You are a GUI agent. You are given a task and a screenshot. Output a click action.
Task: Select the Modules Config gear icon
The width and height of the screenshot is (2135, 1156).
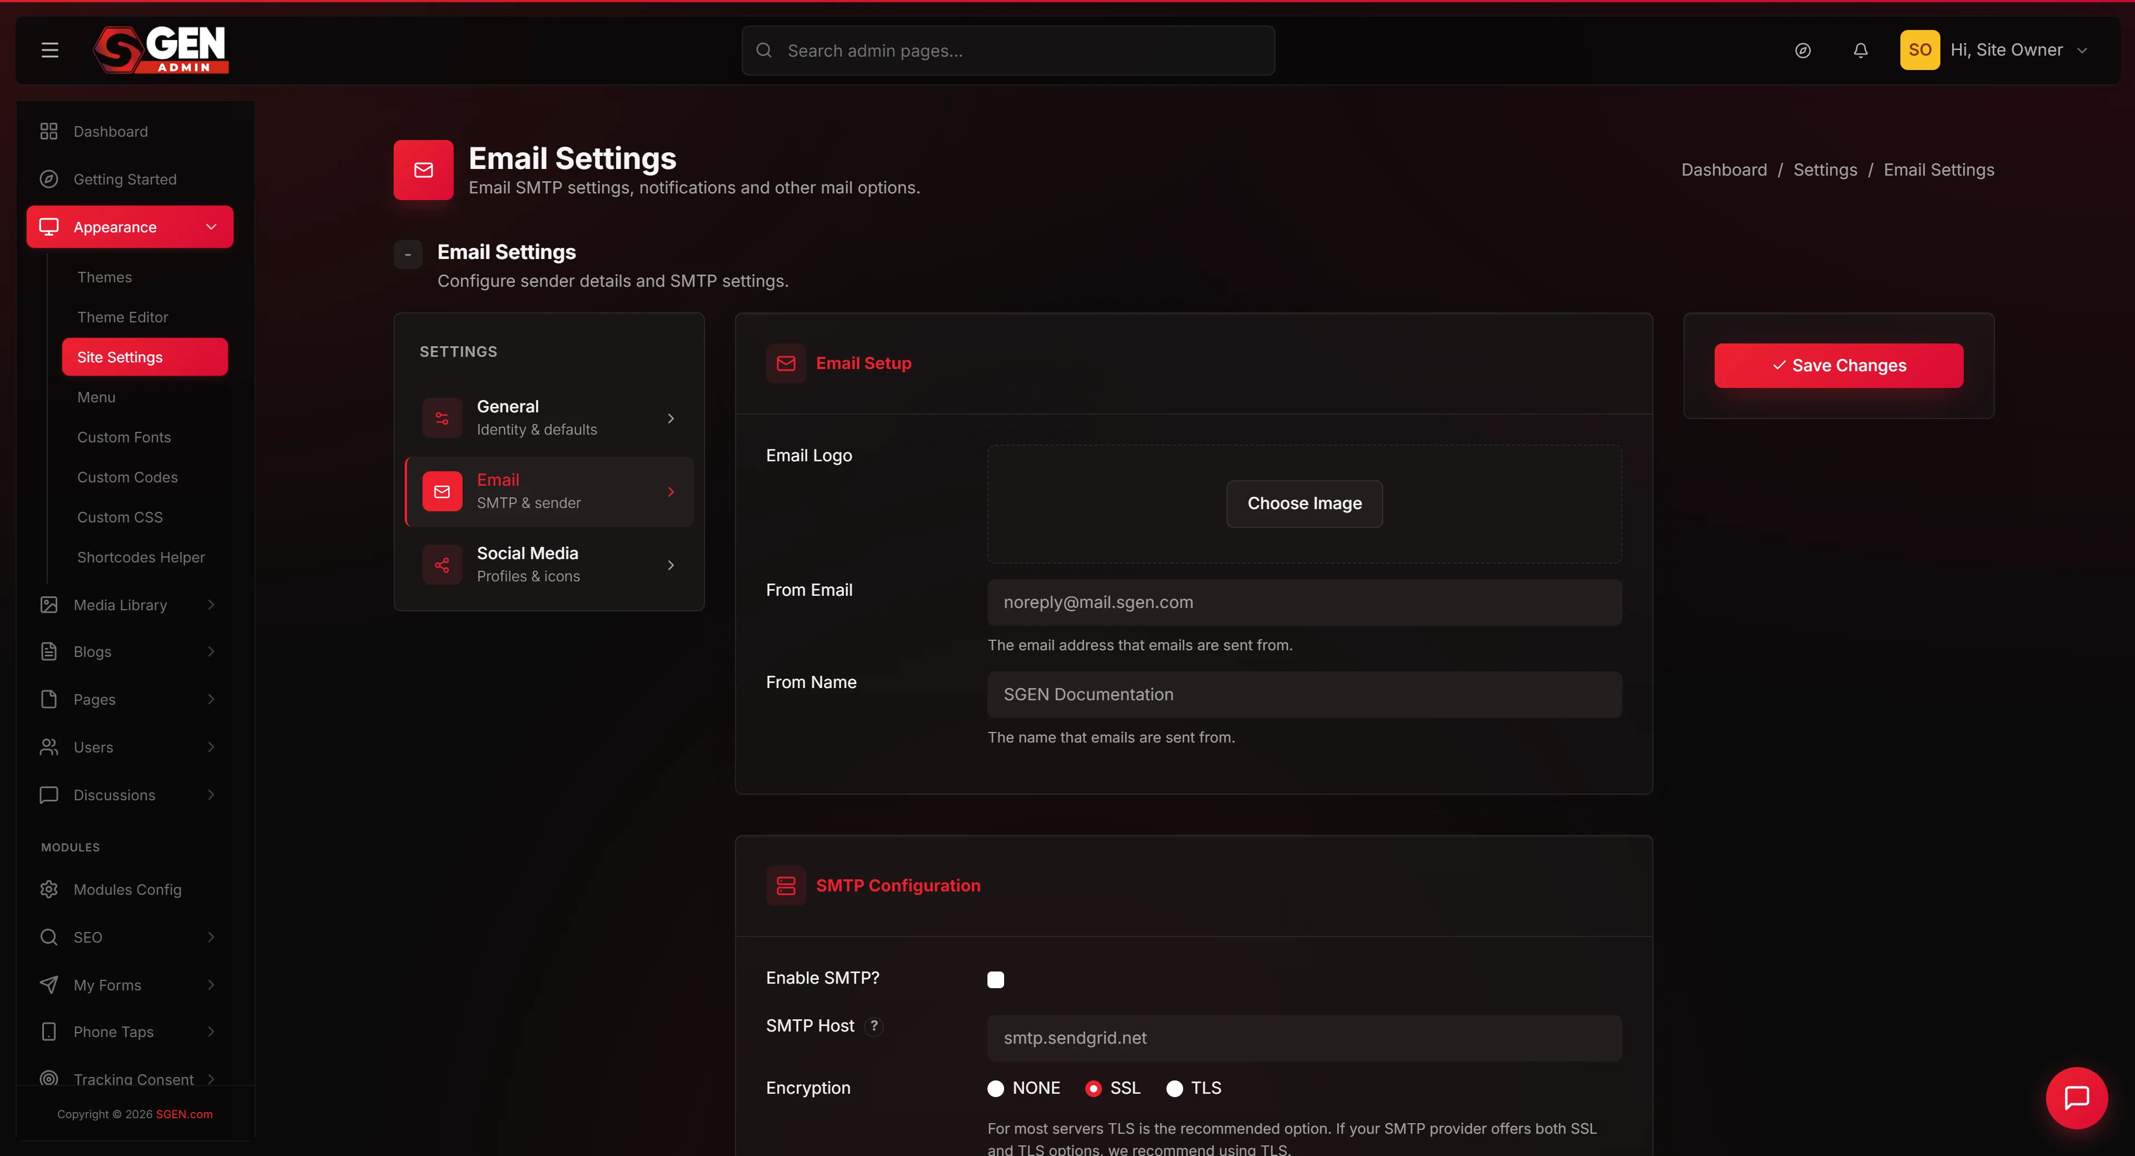tap(49, 889)
